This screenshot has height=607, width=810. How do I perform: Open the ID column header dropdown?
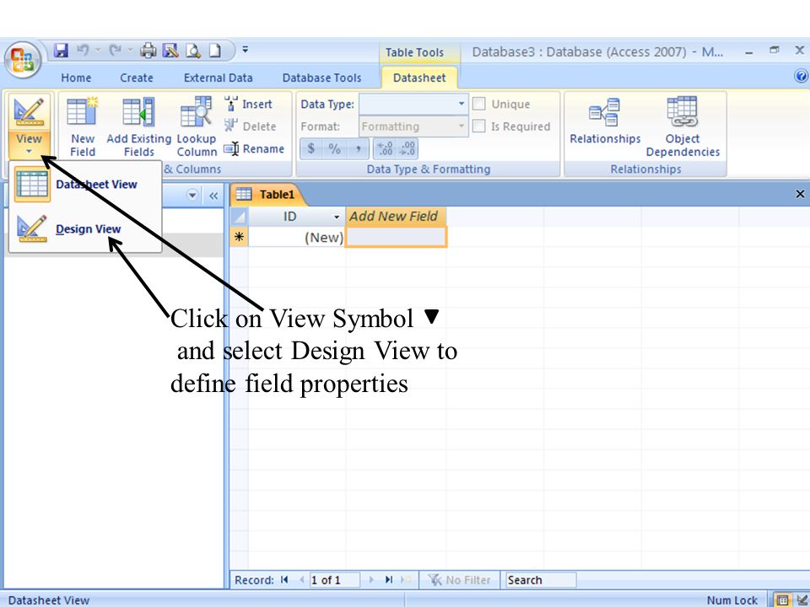click(337, 217)
